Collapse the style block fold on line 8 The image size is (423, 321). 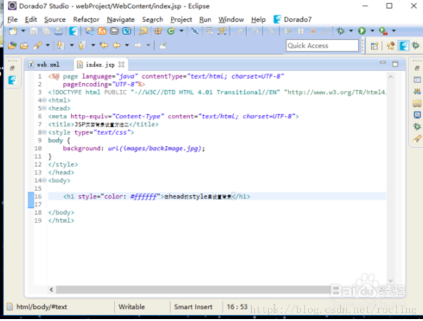point(44,132)
